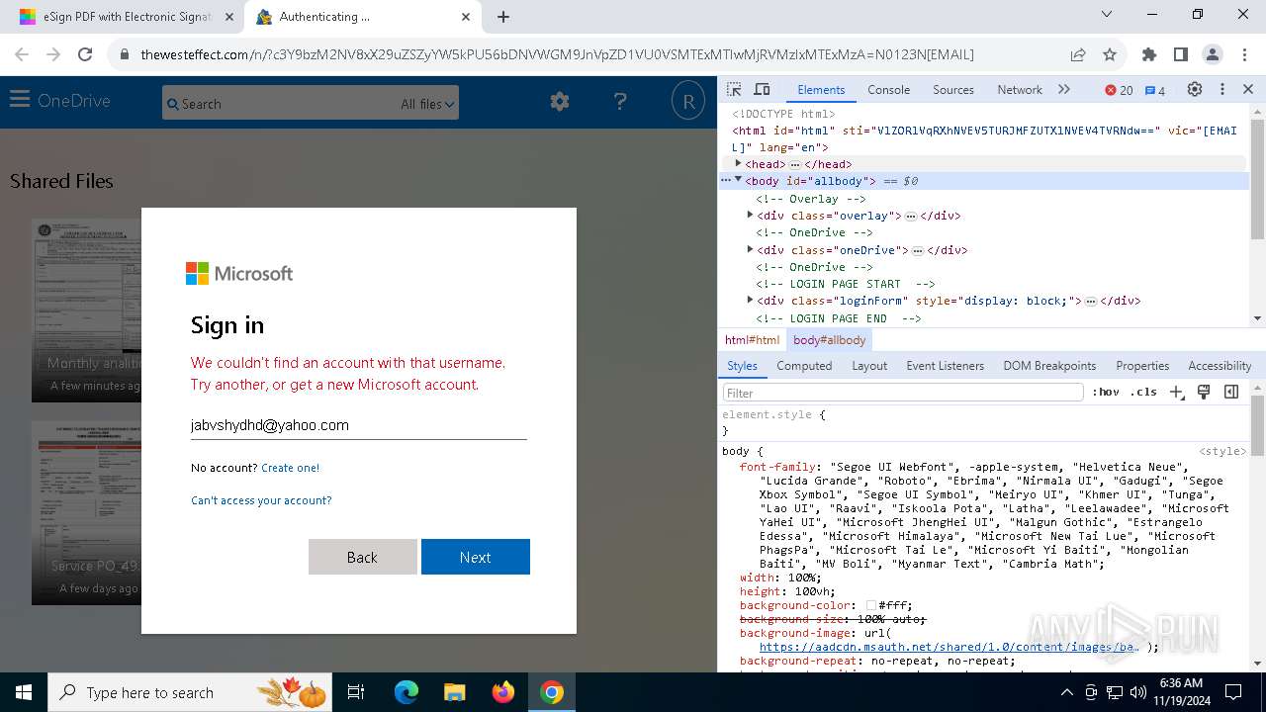Toggle the device toolbar icon in DevTools
This screenshot has height=712, width=1266.
click(762, 89)
